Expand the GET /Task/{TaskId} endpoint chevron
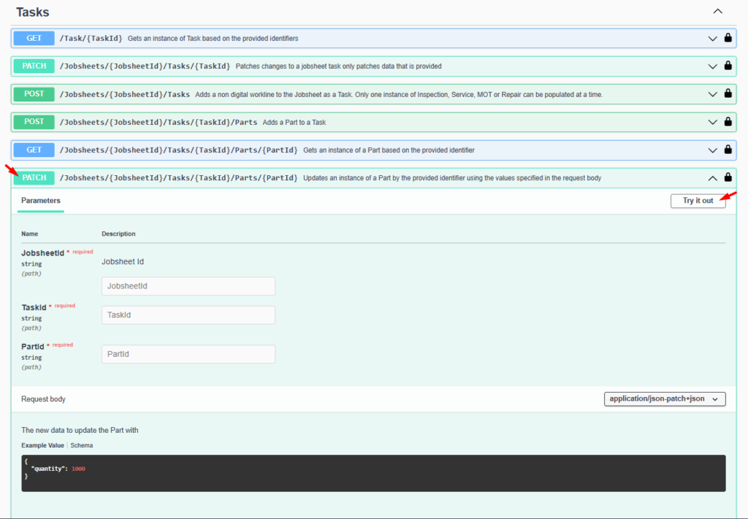The image size is (748, 519). (x=712, y=38)
